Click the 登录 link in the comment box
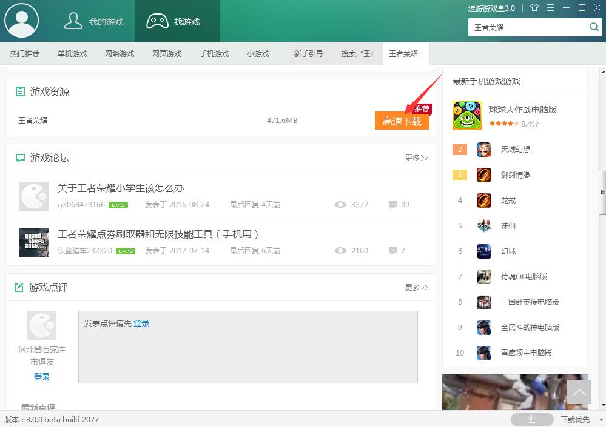Image resolution: width=606 pixels, height=427 pixels. click(x=141, y=323)
